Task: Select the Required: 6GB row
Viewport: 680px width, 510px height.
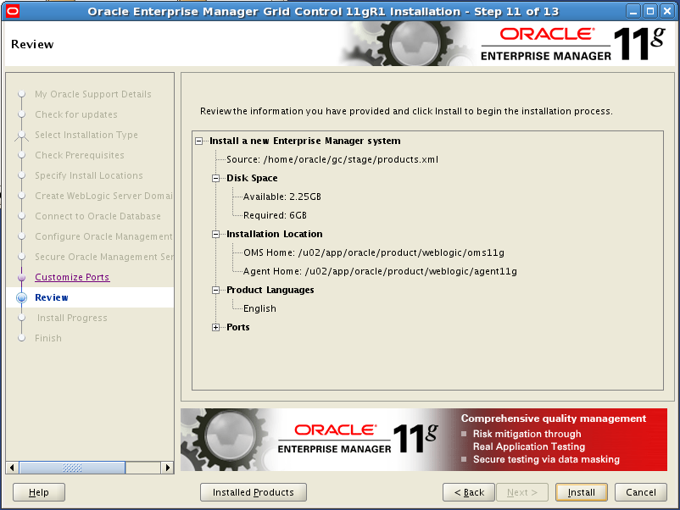Action: click(x=275, y=215)
